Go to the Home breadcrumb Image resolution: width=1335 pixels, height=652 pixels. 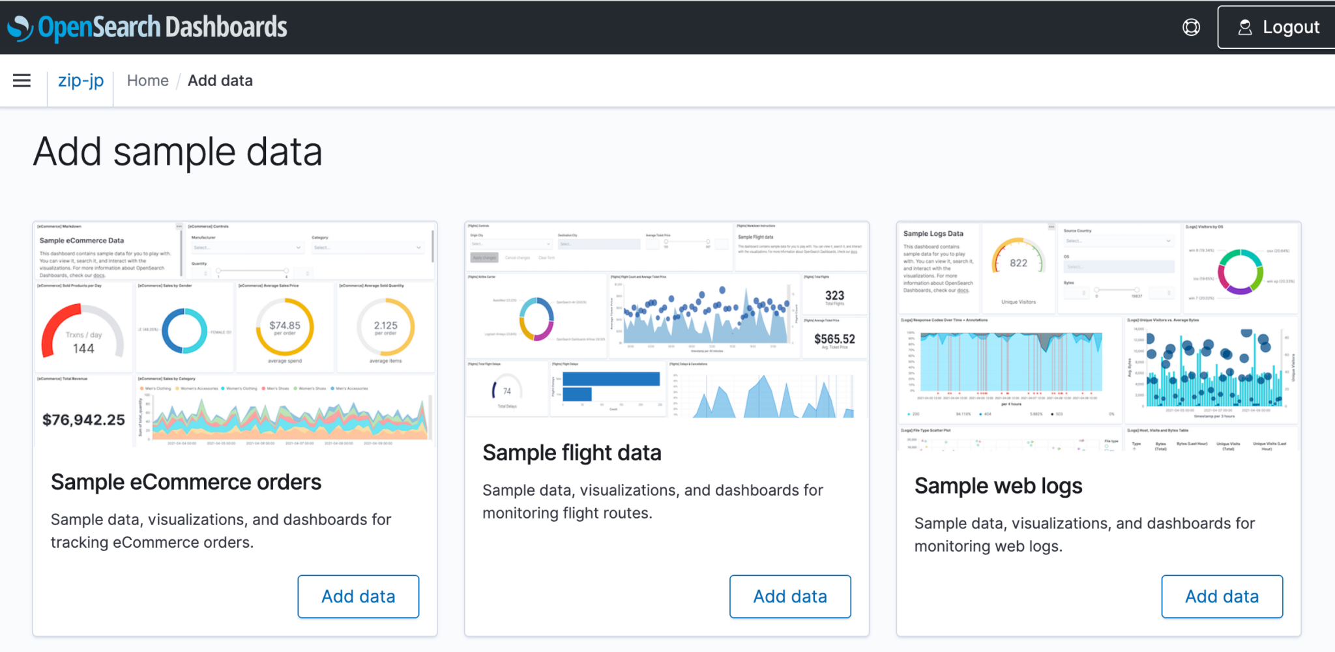[x=147, y=81]
